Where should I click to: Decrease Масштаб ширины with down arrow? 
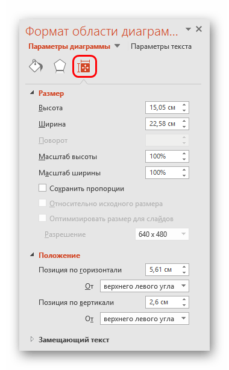coord(184,175)
